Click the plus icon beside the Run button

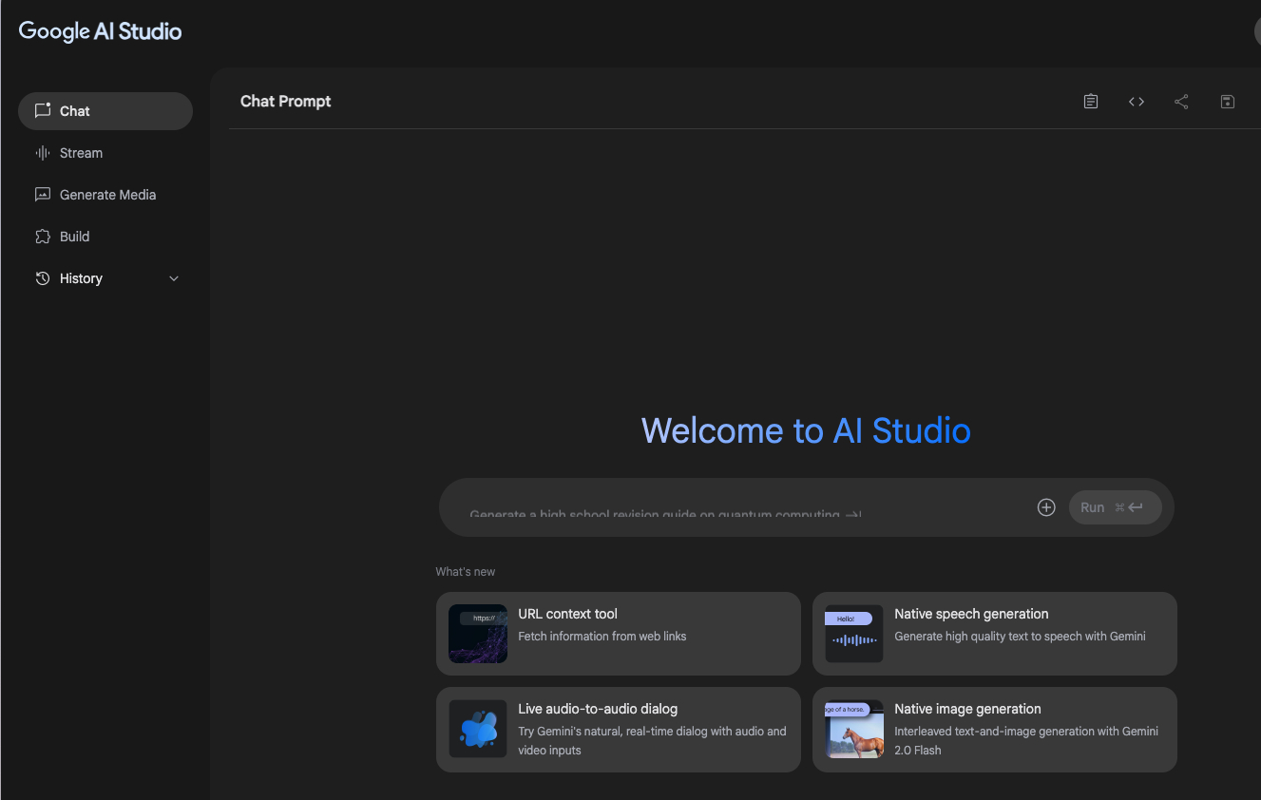click(1046, 507)
